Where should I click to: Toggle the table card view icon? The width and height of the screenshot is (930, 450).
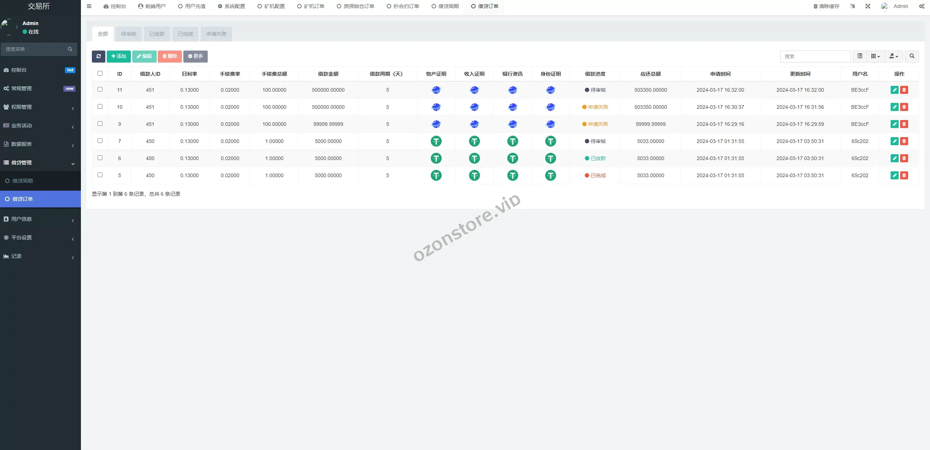pos(860,56)
